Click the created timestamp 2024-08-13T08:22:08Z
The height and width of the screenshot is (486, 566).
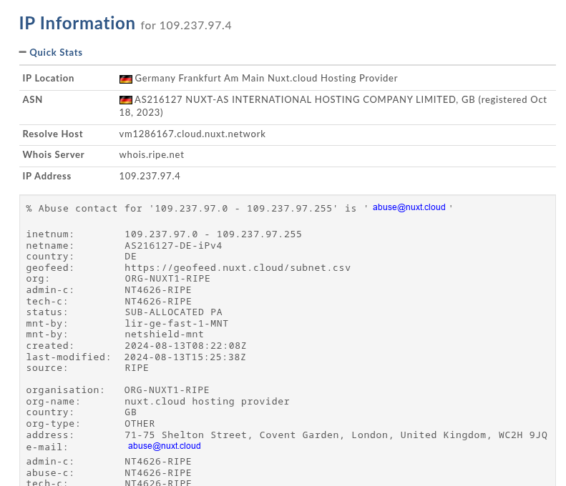(185, 346)
